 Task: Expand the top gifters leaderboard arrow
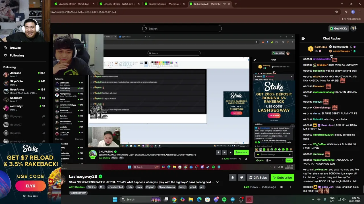click(x=332, y=57)
